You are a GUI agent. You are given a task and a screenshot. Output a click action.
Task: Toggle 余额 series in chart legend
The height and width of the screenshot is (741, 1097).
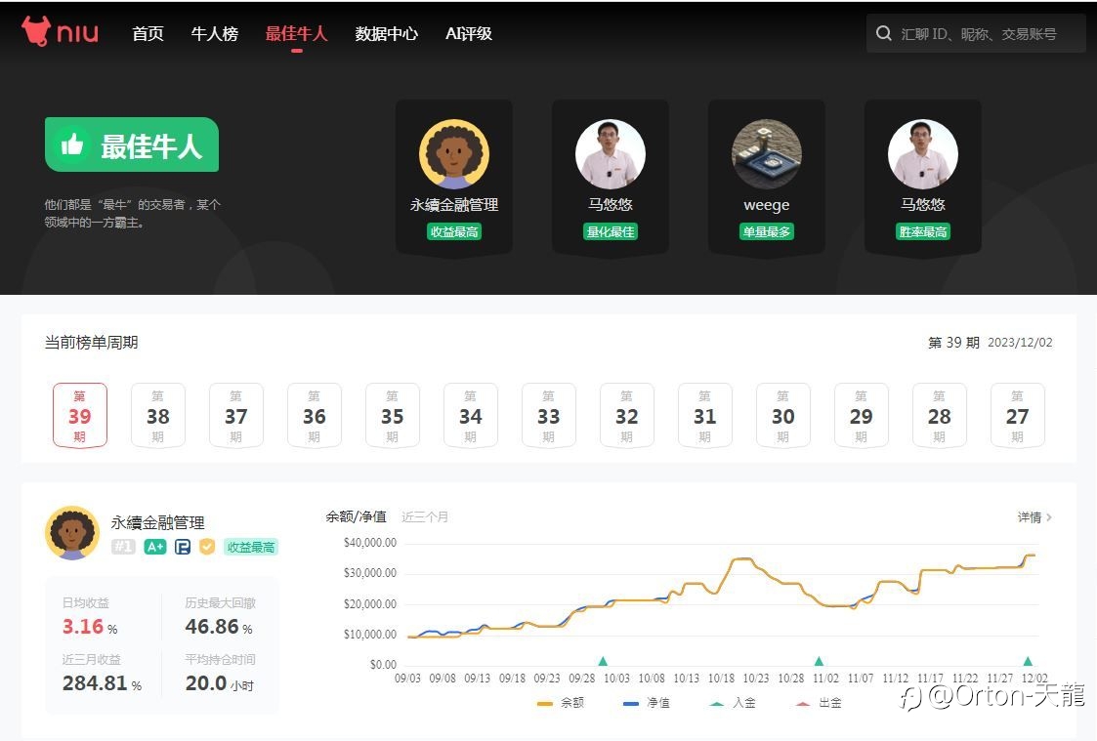(561, 703)
